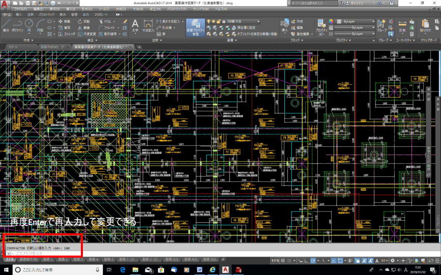Click the color wheel object color icon
Image resolution: width=441 pixels, height=275 pixels.
331,21
